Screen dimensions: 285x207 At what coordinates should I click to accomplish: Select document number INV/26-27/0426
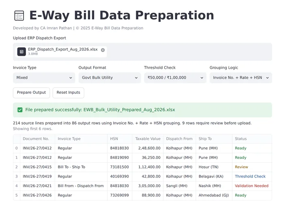pos(37,195)
